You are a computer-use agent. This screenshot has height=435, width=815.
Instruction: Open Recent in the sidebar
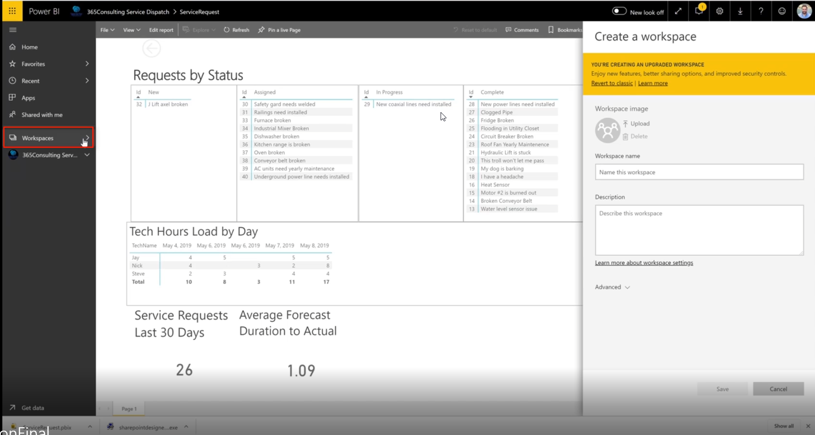(30, 81)
